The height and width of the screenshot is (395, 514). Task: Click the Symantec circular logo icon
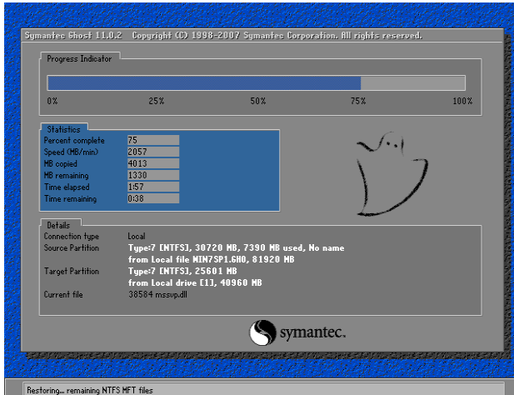(x=261, y=332)
